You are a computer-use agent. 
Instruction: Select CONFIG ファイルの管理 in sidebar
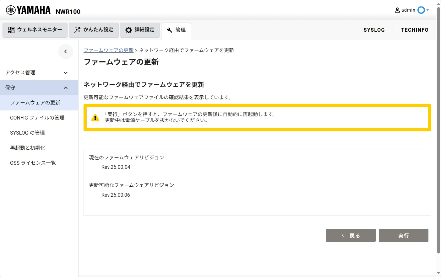pyautogui.click(x=37, y=118)
